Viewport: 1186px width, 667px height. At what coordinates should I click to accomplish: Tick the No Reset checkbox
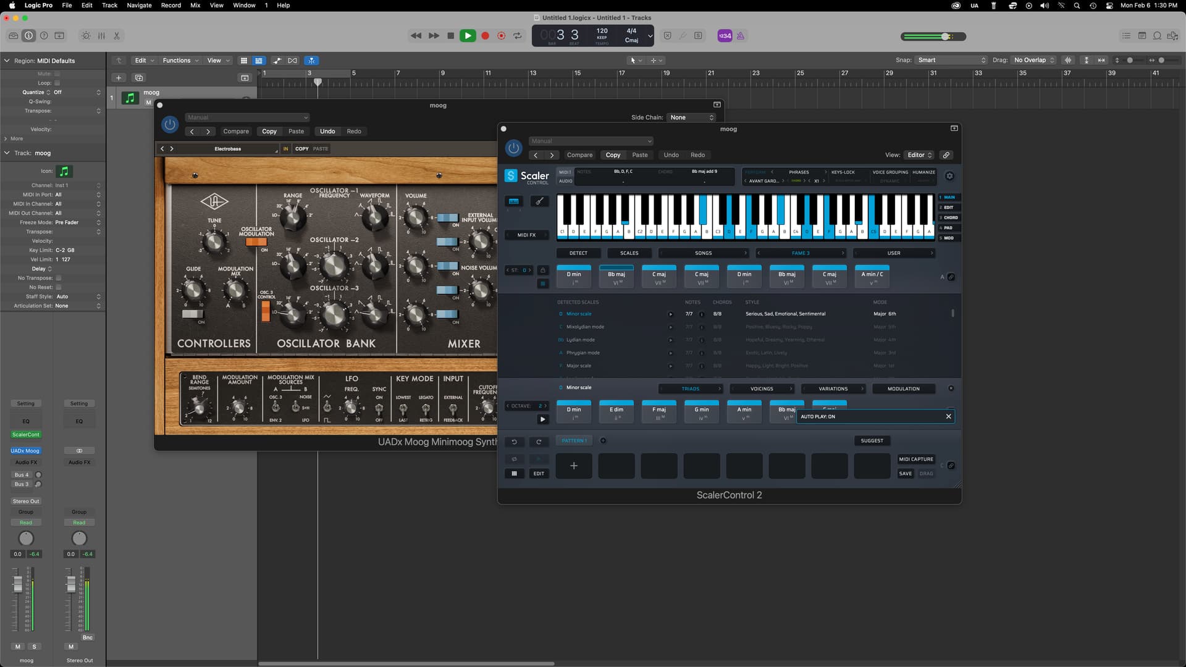click(x=59, y=287)
